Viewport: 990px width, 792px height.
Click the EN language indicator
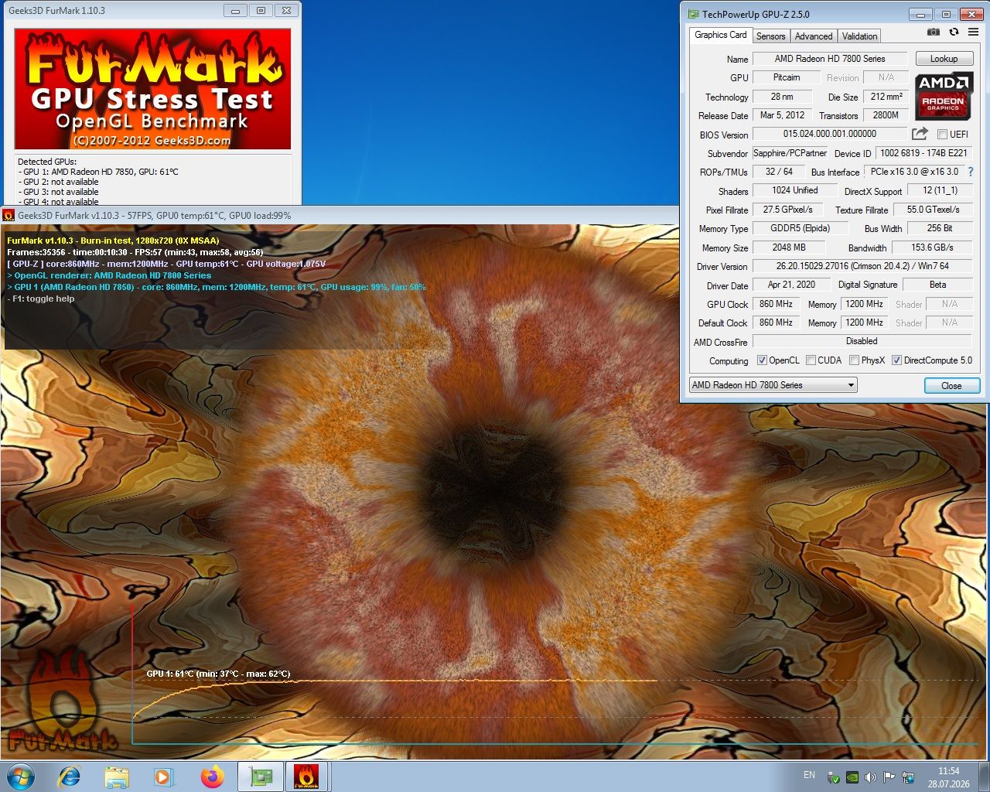tap(809, 775)
